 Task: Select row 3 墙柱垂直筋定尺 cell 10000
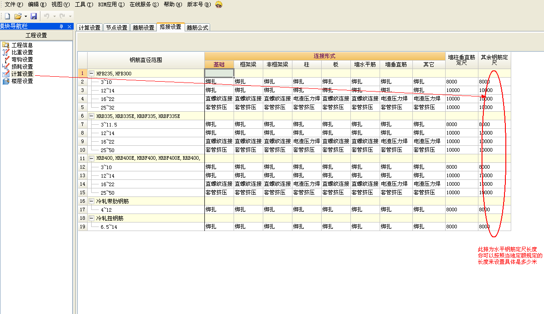[x=461, y=90]
